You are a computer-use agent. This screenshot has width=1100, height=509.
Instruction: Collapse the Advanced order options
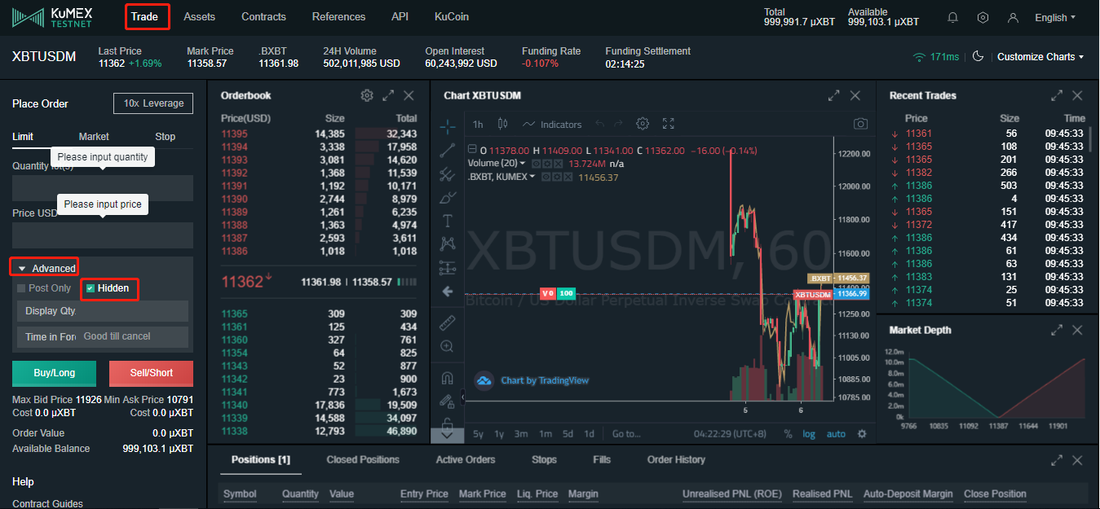[47, 269]
